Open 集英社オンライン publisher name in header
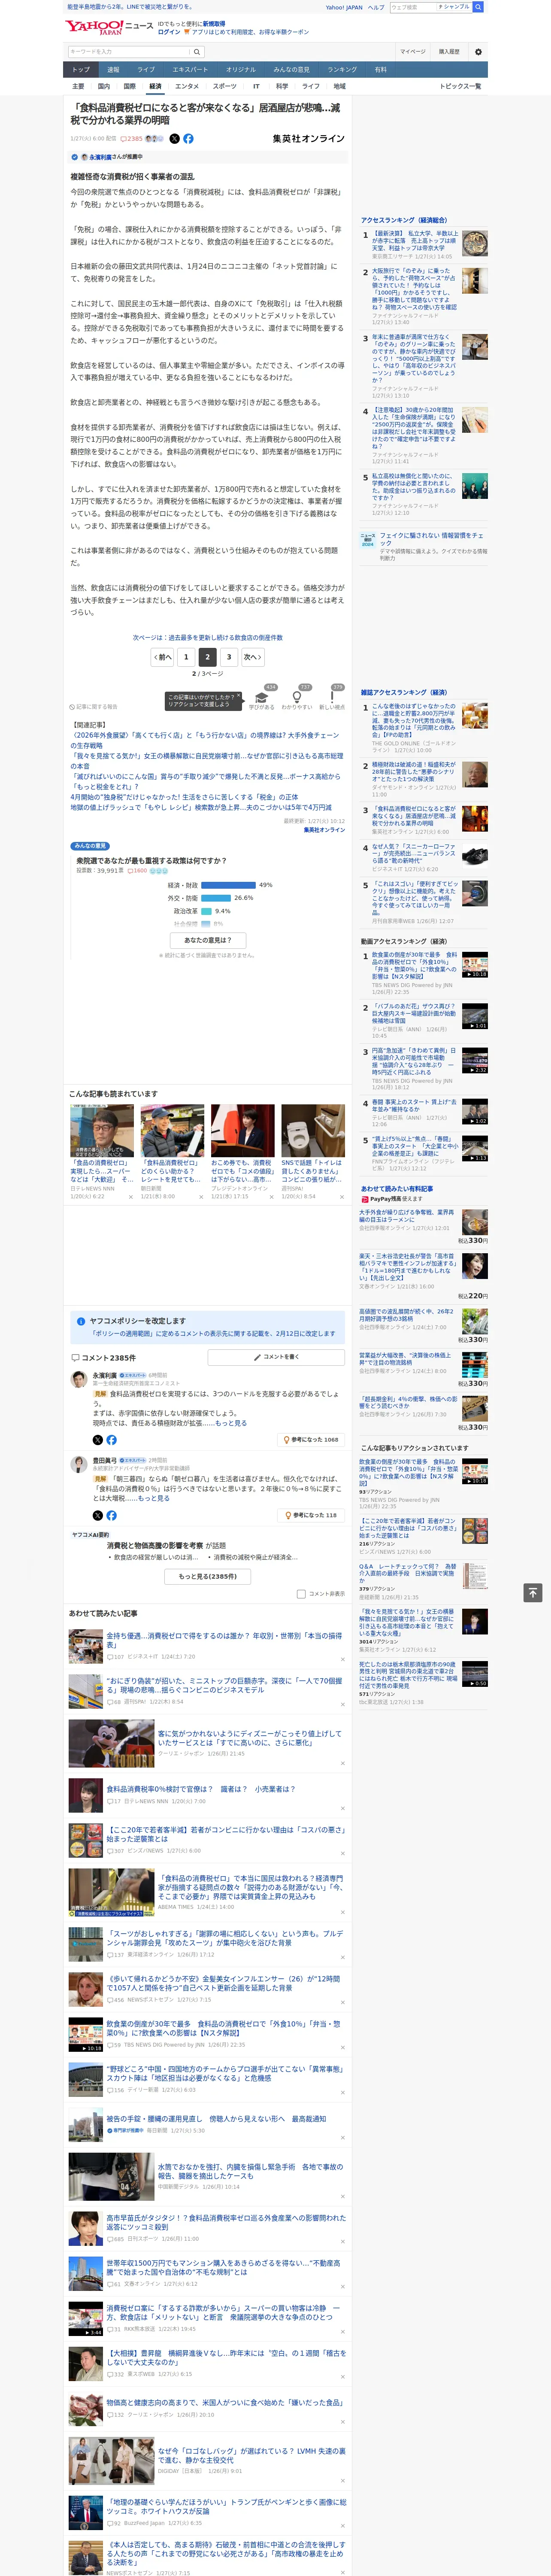Image resolution: width=551 pixels, height=2576 pixels. (308, 139)
